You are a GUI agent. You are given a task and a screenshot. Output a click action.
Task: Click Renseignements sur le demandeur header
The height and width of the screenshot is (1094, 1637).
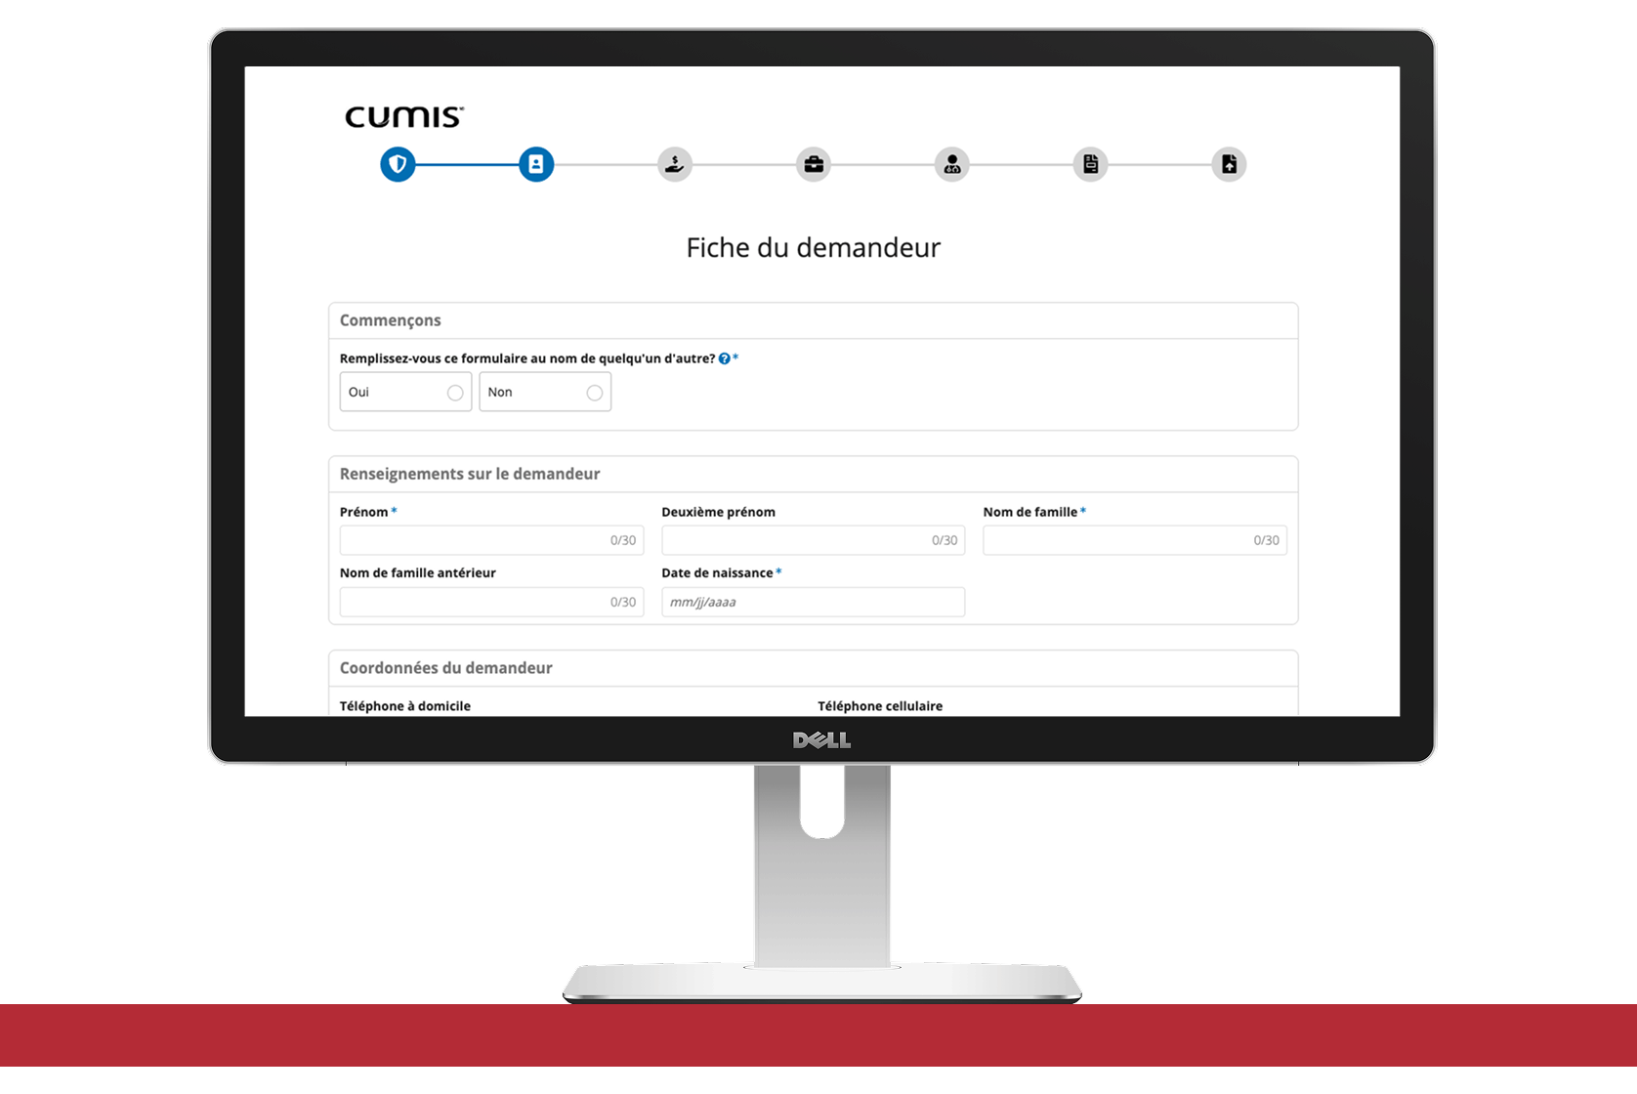[470, 474]
